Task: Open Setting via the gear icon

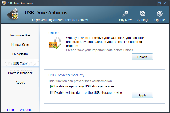Action: tap(142, 14)
